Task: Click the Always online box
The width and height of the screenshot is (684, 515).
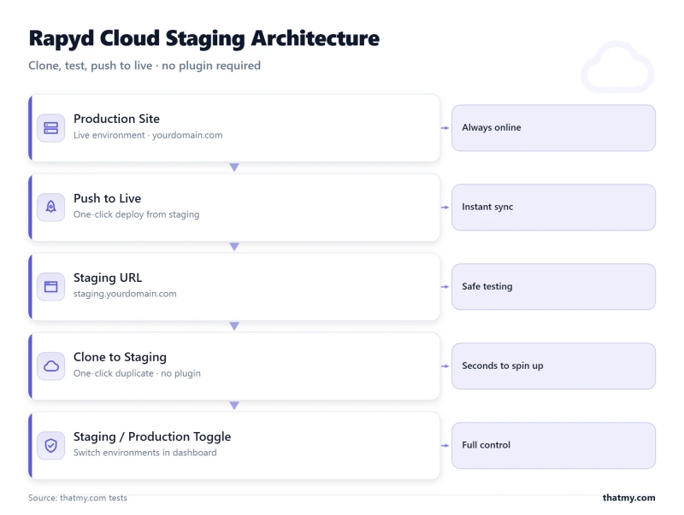Action: [553, 127]
